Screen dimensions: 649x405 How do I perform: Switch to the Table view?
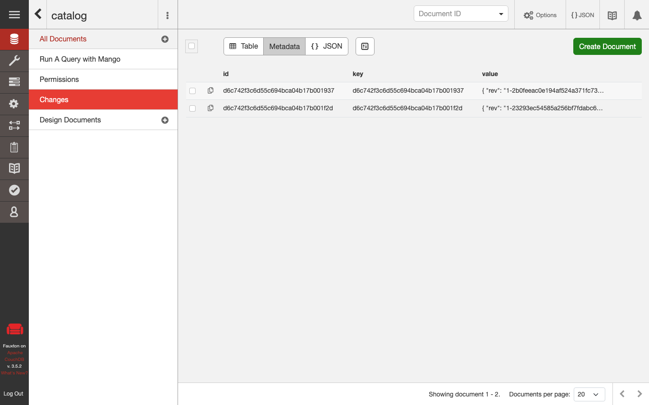click(x=243, y=46)
